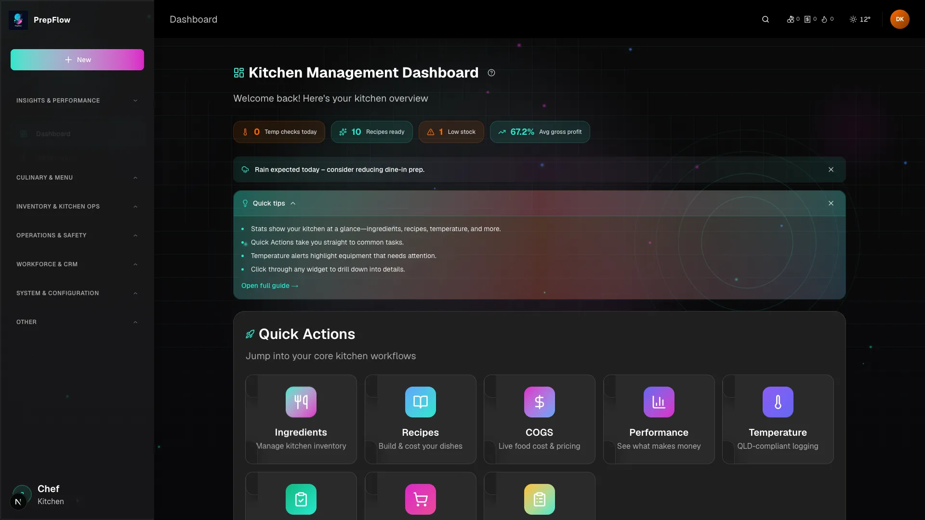Follow the Open full guide link
The width and height of the screenshot is (925, 520).
click(270, 286)
